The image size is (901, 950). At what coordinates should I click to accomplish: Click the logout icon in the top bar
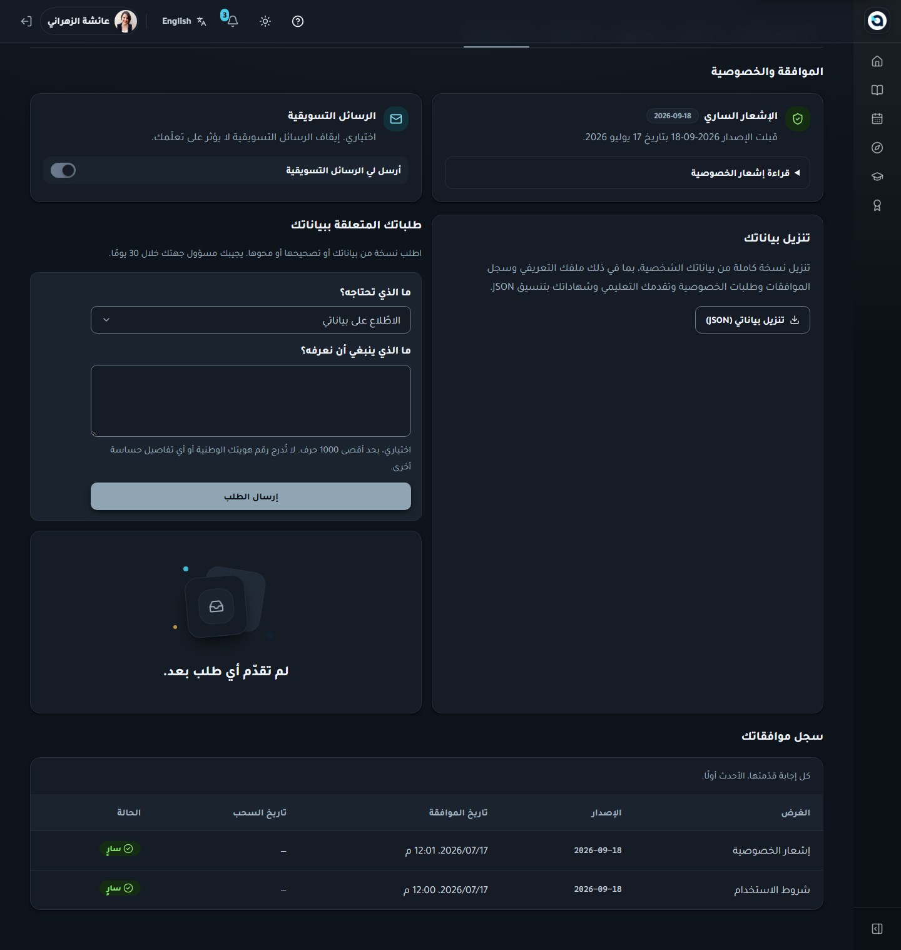point(26,21)
